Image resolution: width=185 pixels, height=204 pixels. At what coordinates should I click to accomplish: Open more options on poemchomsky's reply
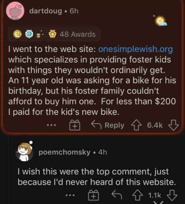[71, 195]
